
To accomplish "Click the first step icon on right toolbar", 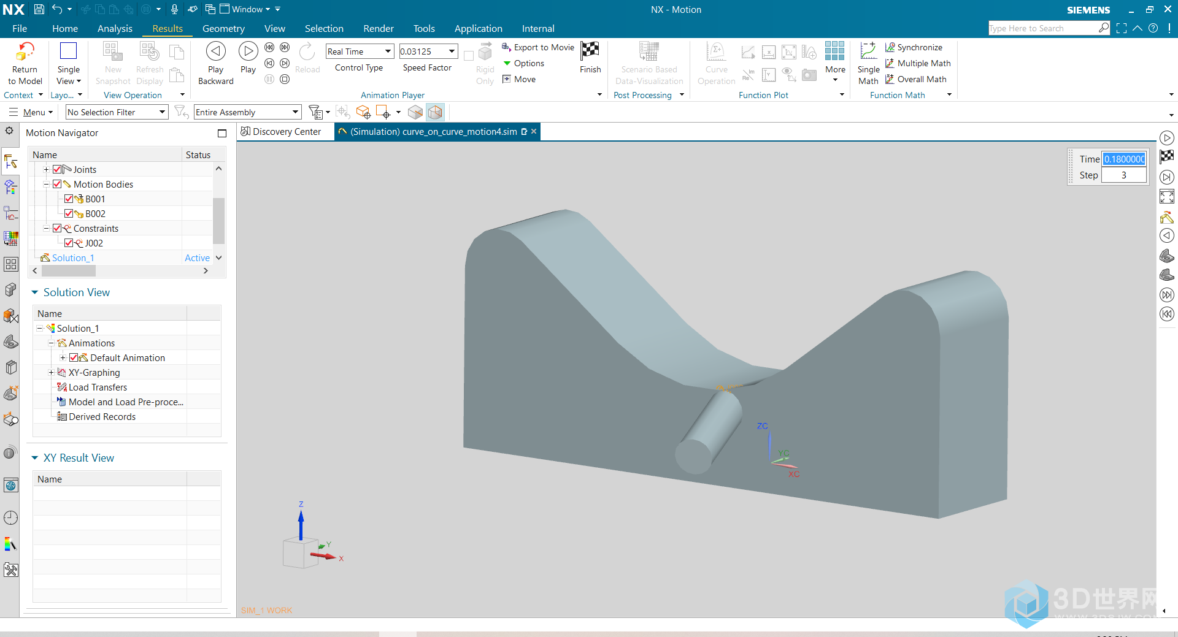I will (x=1167, y=315).
